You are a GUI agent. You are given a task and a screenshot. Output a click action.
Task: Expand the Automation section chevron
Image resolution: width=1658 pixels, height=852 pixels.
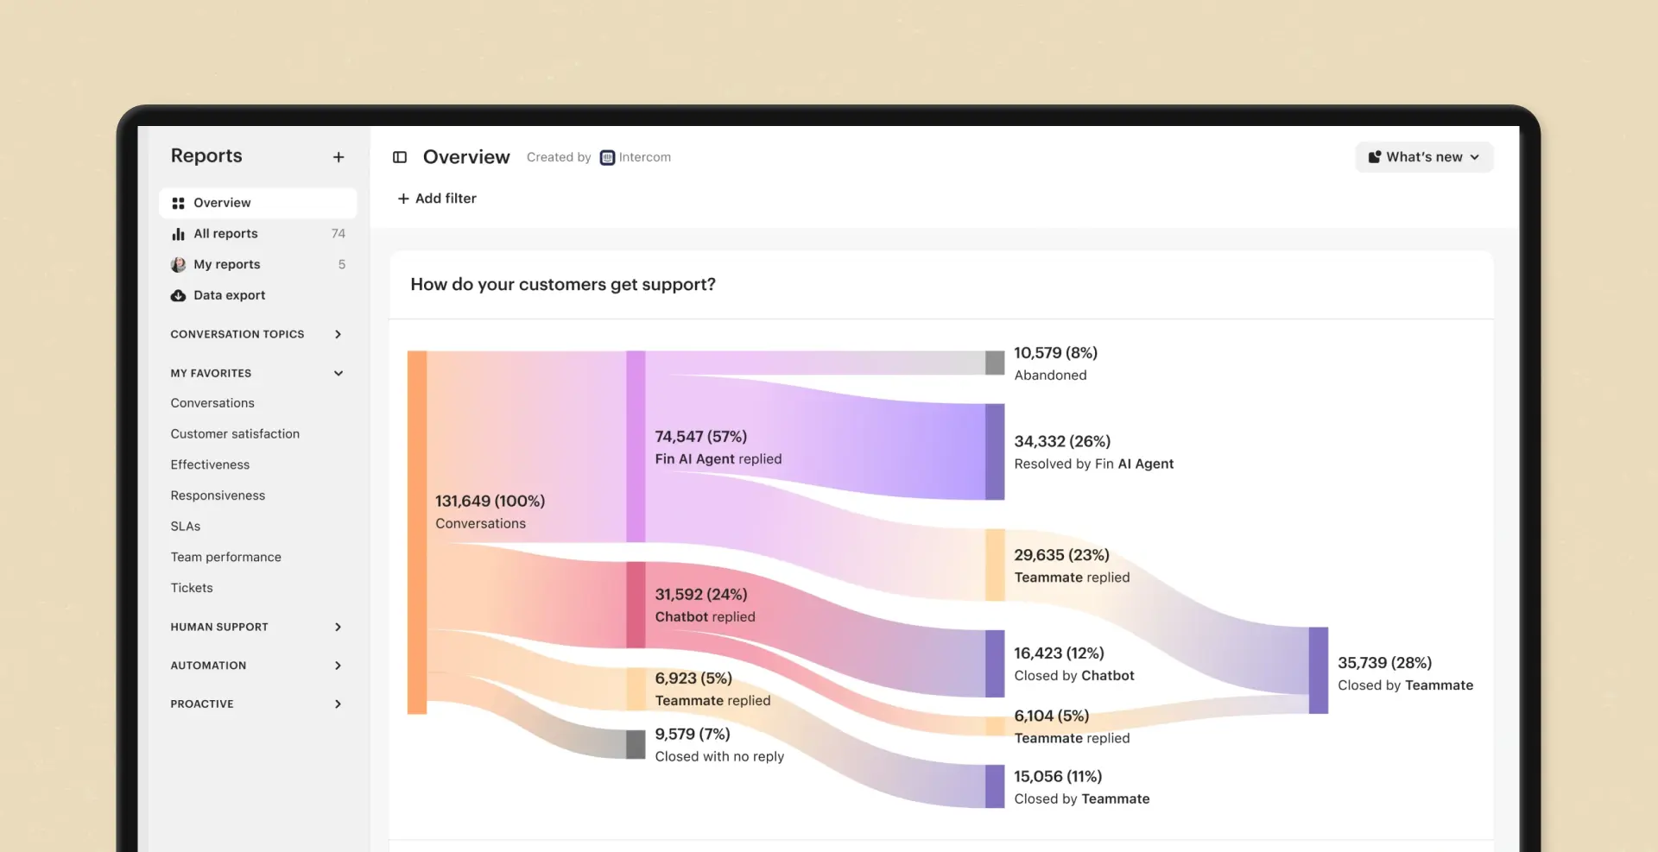[x=338, y=666]
